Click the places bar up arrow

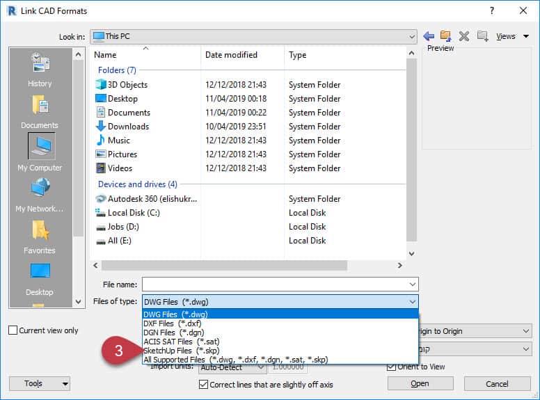click(78, 54)
